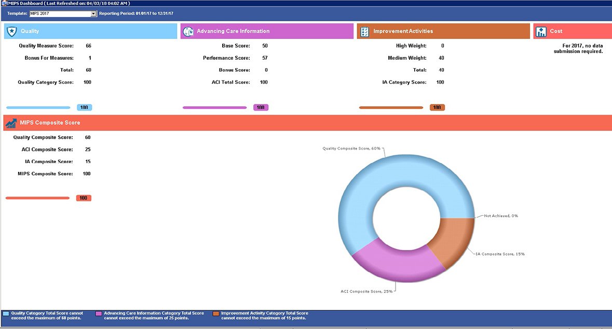Click the Improvement Activities clipboard icon
The width and height of the screenshot is (612, 329).
click(365, 31)
